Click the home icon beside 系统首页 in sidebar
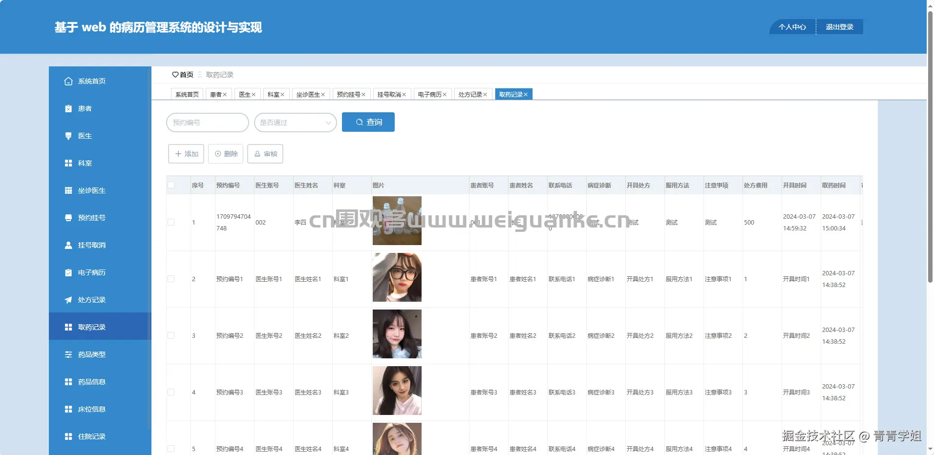934x455 pixels. 68,81
